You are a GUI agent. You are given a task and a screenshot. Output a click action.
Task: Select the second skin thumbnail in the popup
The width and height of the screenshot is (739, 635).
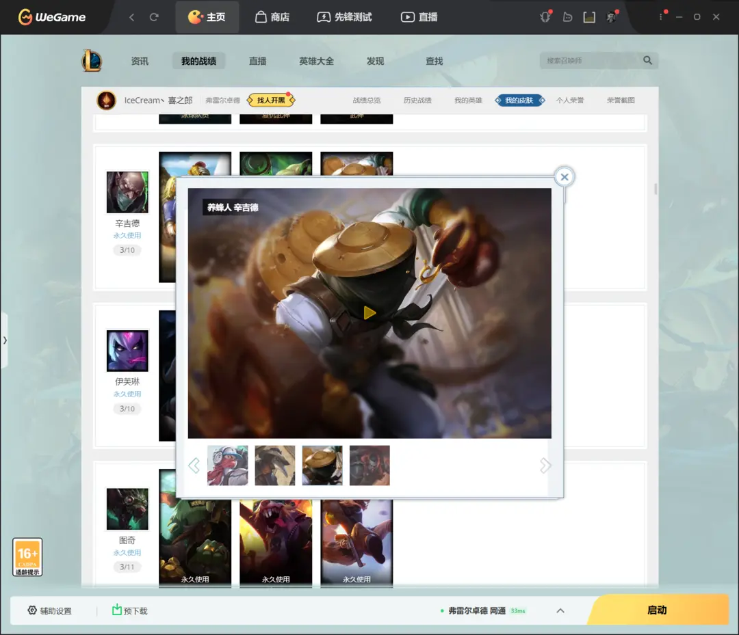275,465
